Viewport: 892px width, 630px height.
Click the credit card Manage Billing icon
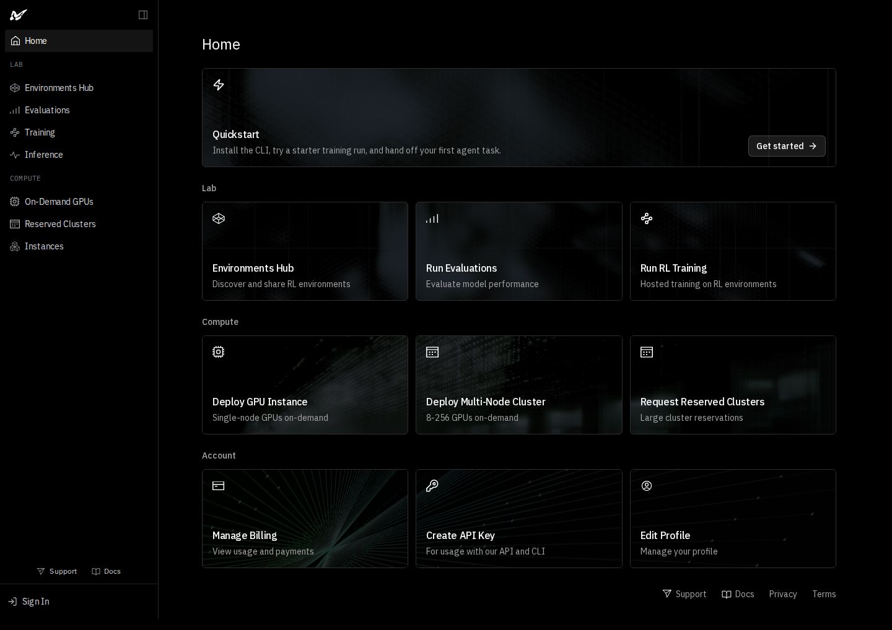tap(219, 486)
